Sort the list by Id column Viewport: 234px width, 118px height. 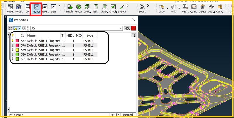click(23, 35)
